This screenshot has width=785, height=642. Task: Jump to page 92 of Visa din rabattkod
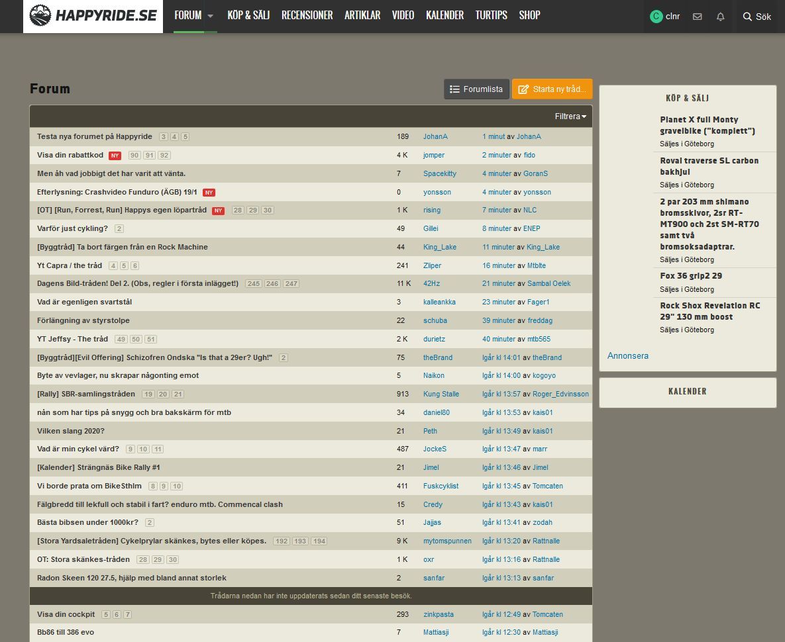click(x=164, y=156)
